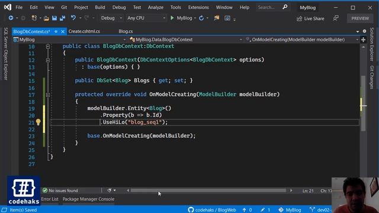Click the horizontal scrollbar right arrow
The width and height of the screenshot is (379, 213).
(x=291, y=191)
